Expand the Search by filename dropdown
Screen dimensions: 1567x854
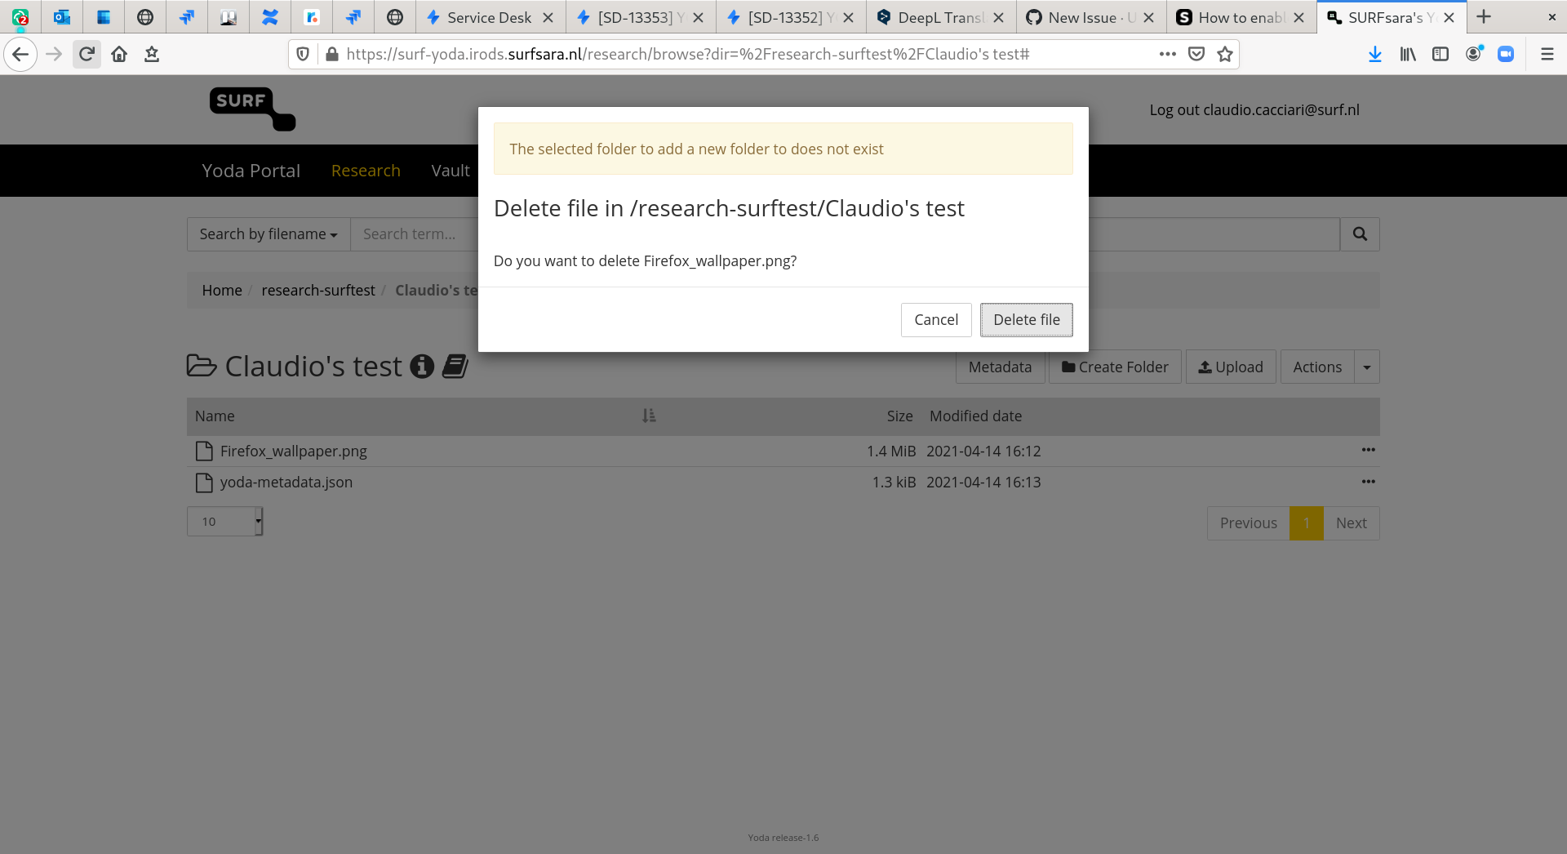(x=269, y=234)
